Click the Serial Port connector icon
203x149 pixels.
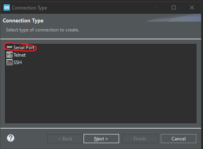9,47
